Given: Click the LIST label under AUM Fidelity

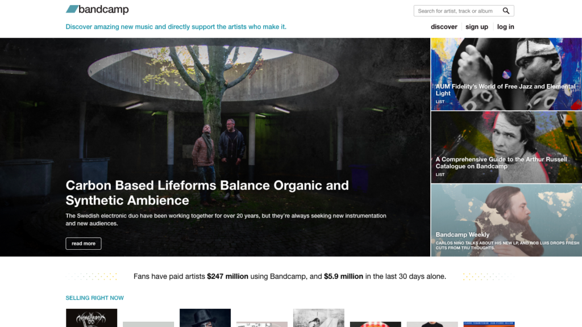Looking at the screenshot, I should point(440,102).
